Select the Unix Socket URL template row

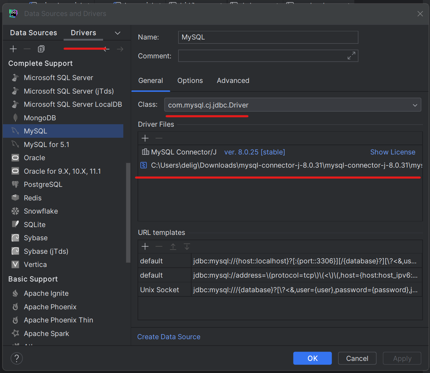(280, 290)
